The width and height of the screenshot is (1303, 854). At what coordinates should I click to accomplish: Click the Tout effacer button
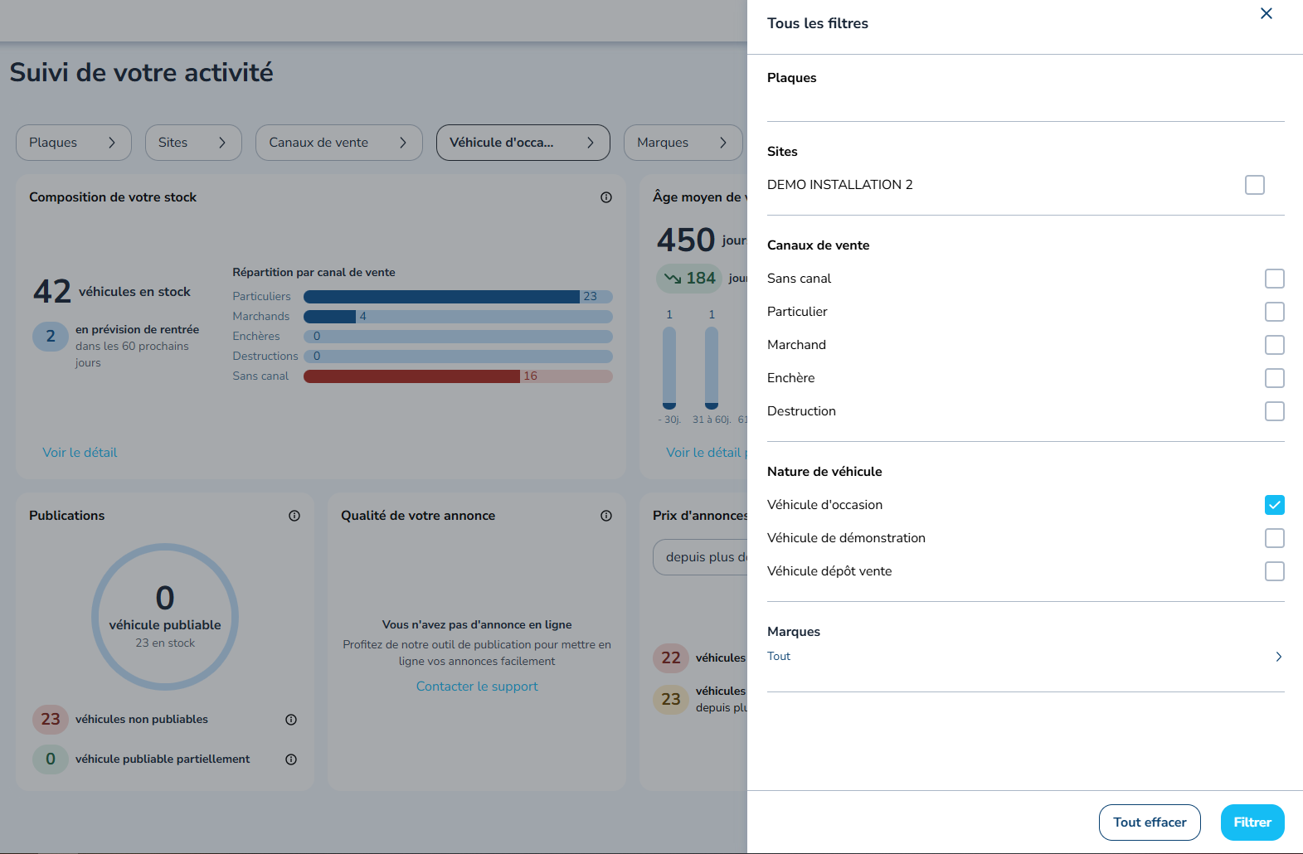1150,822
